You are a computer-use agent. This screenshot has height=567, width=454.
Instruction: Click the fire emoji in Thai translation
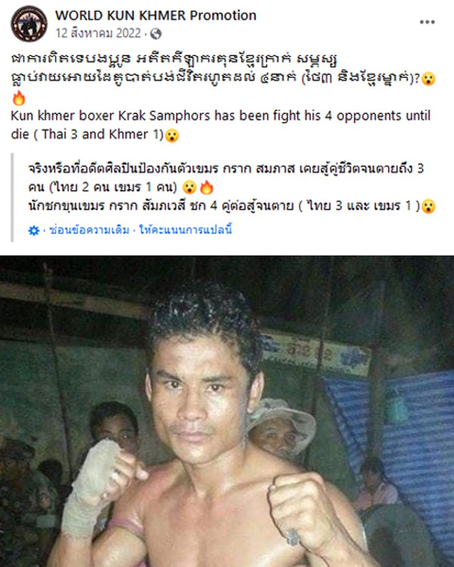tap(206, 188)
